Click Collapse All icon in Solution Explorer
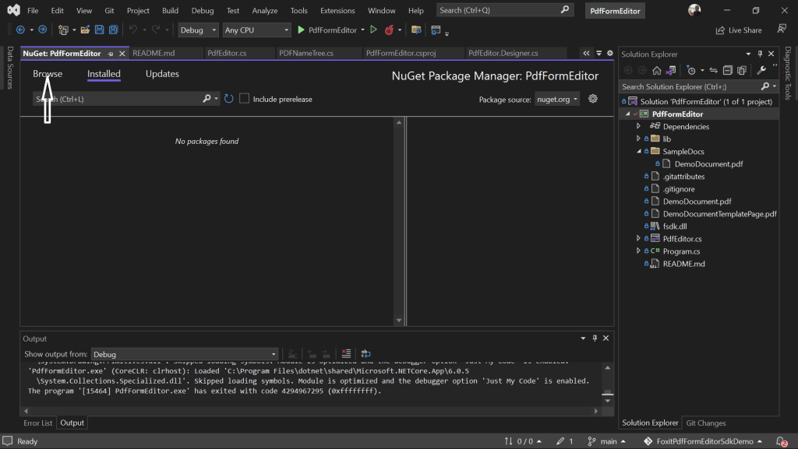798x449 pixels. click(x=728, y=71)
